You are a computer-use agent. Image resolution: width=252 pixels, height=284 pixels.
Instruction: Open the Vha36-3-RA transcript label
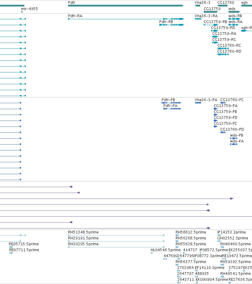click(206, 16)
